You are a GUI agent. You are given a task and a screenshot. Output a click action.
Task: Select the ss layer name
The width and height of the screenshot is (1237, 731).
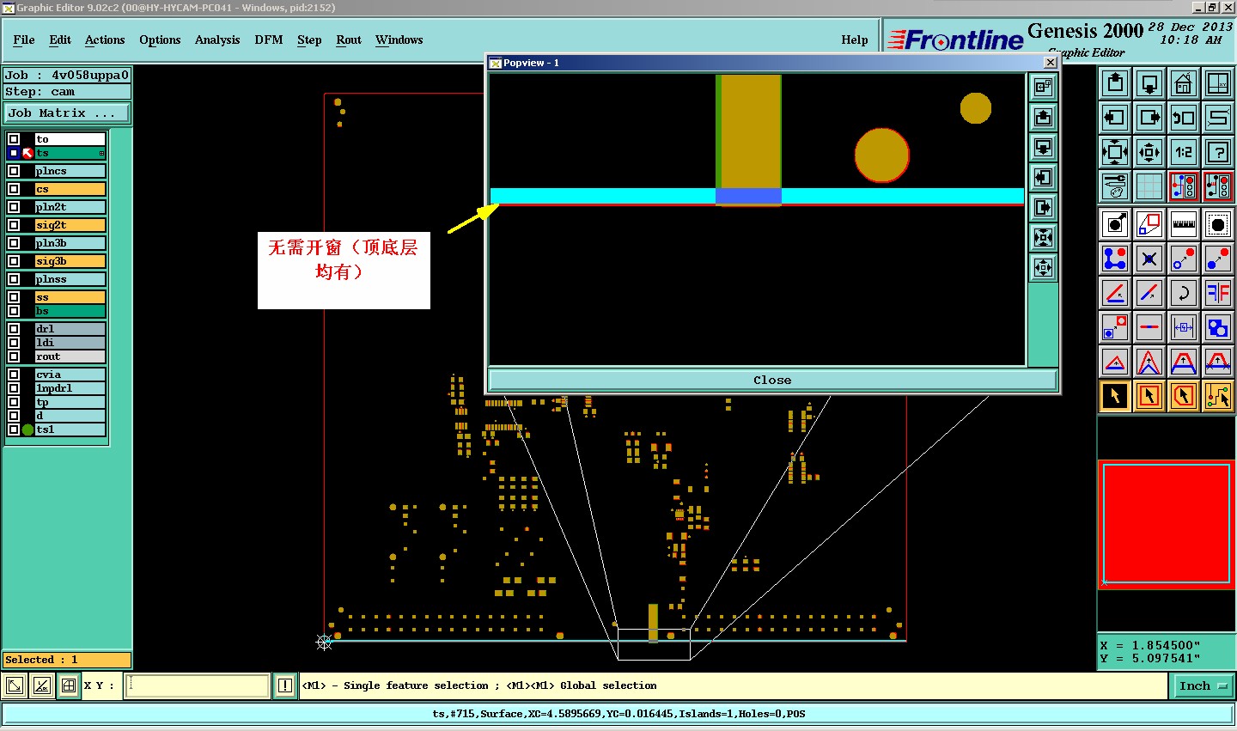pyautogui.click(x=70, y=297)
